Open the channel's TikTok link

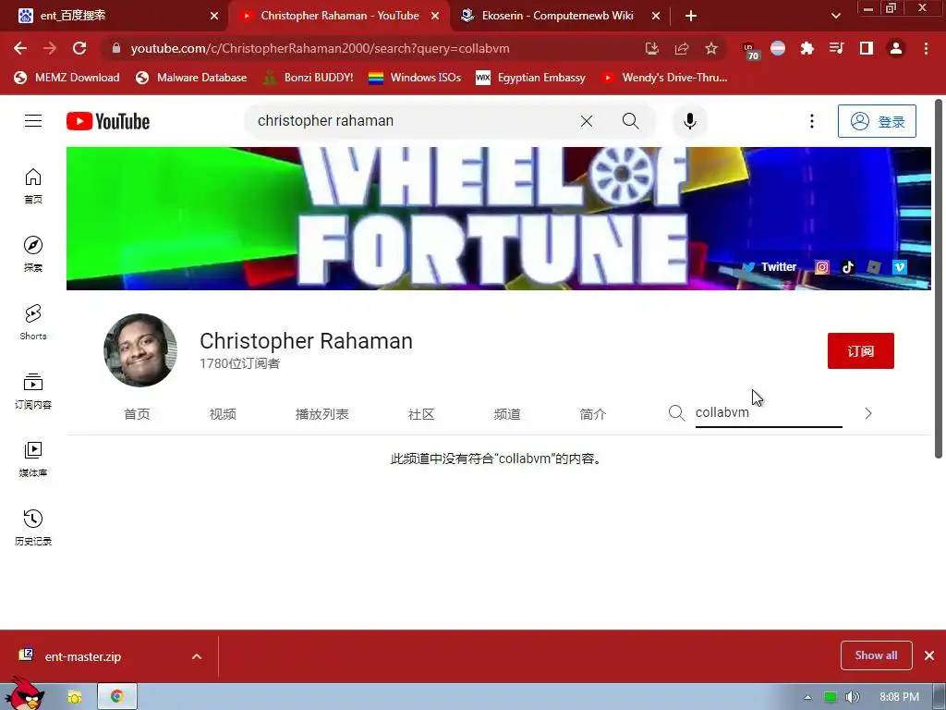(x=848, y=267)
